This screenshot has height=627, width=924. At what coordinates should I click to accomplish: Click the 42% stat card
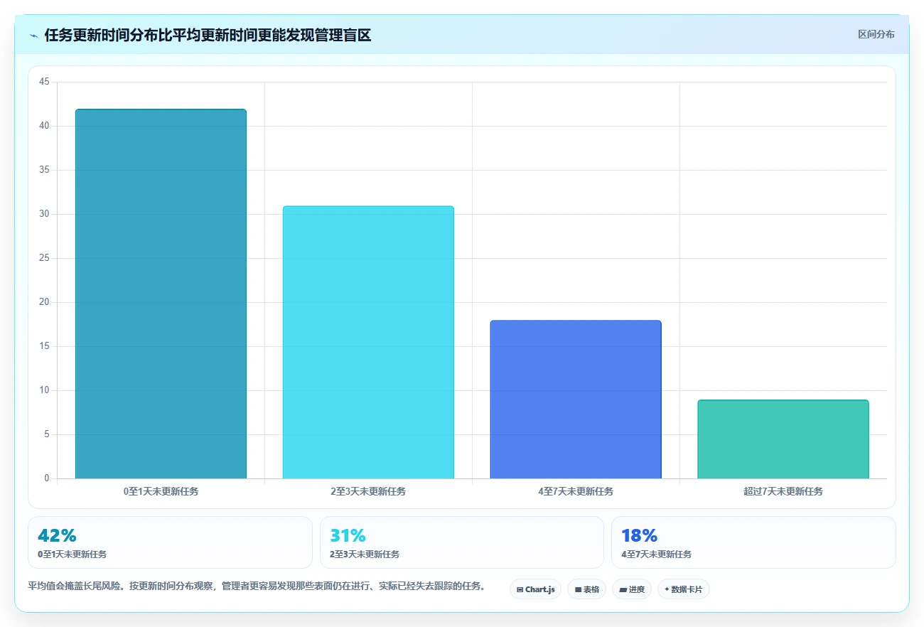[170, 542]
